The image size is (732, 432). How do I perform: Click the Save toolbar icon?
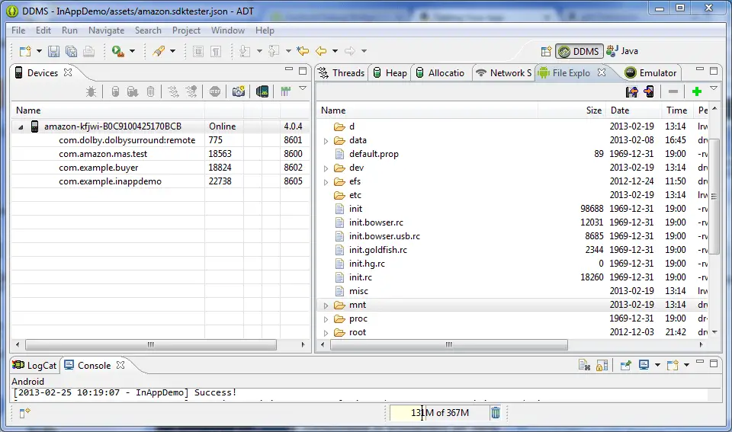pyautogui.click(x=53, y=51)
